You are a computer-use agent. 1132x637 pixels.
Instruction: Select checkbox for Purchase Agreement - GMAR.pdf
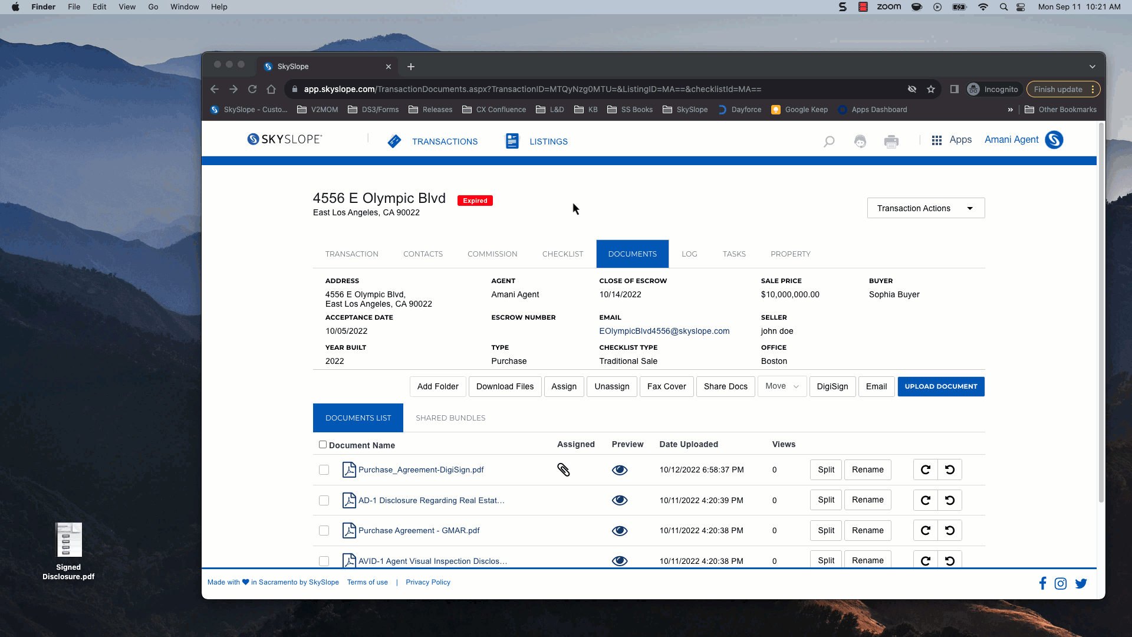pyautogui.click(x=324, y=531)
